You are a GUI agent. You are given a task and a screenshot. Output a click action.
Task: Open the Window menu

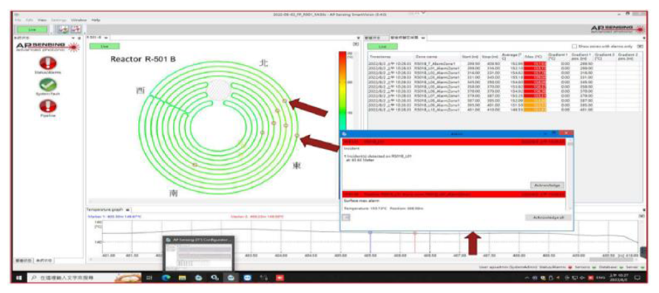pyautogui.click(x=78, y=20)
